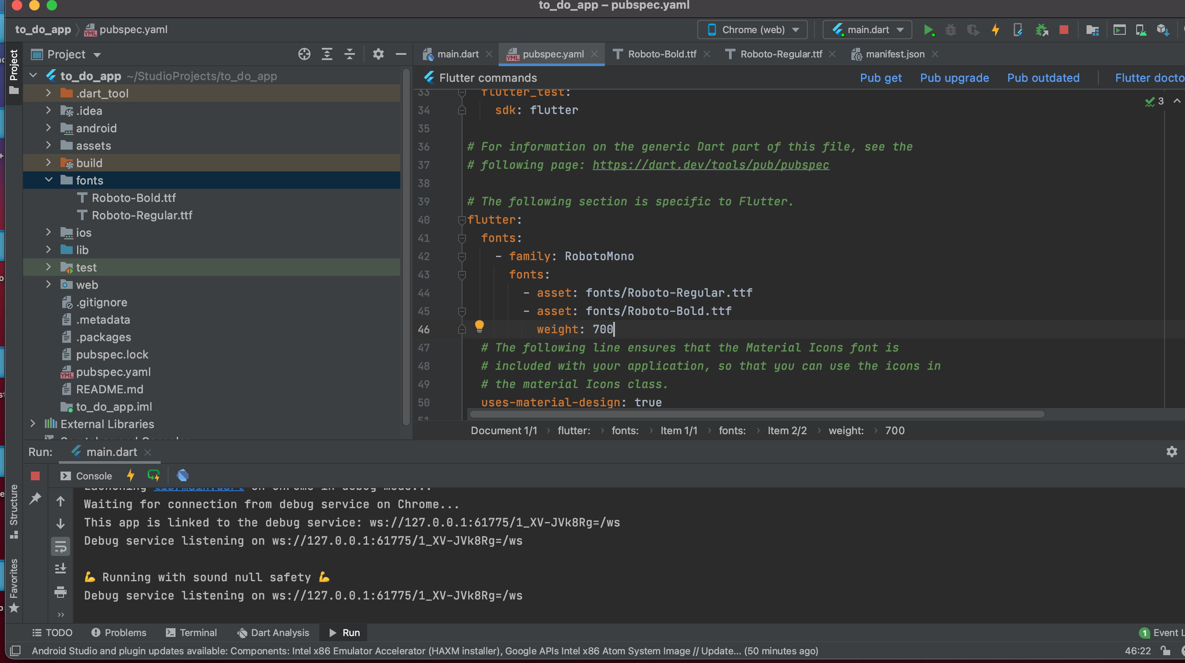Switch to the Terminal tab
The image size is (1185, 663).
[x=191, y=633]
